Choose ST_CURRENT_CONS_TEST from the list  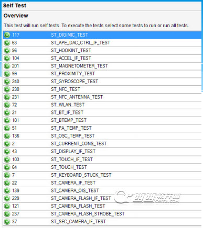(x=79, y=144)
